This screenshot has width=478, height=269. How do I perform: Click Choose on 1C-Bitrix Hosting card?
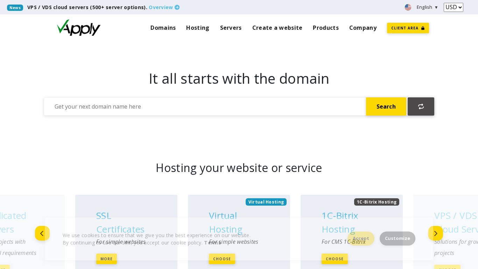(x=335, y=259)
